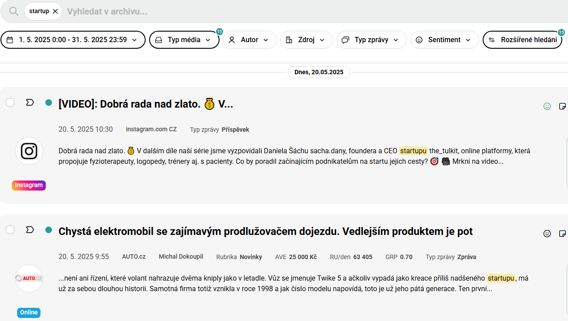Viewport: 568px width, 321px height.
Task: Open the Zdroj filter menu
Action: coord(306,40)
